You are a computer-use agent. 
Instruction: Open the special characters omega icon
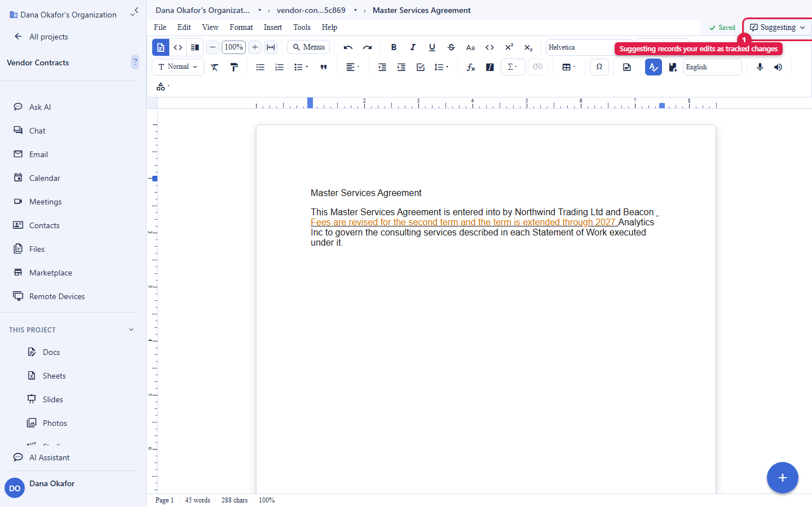599,67
